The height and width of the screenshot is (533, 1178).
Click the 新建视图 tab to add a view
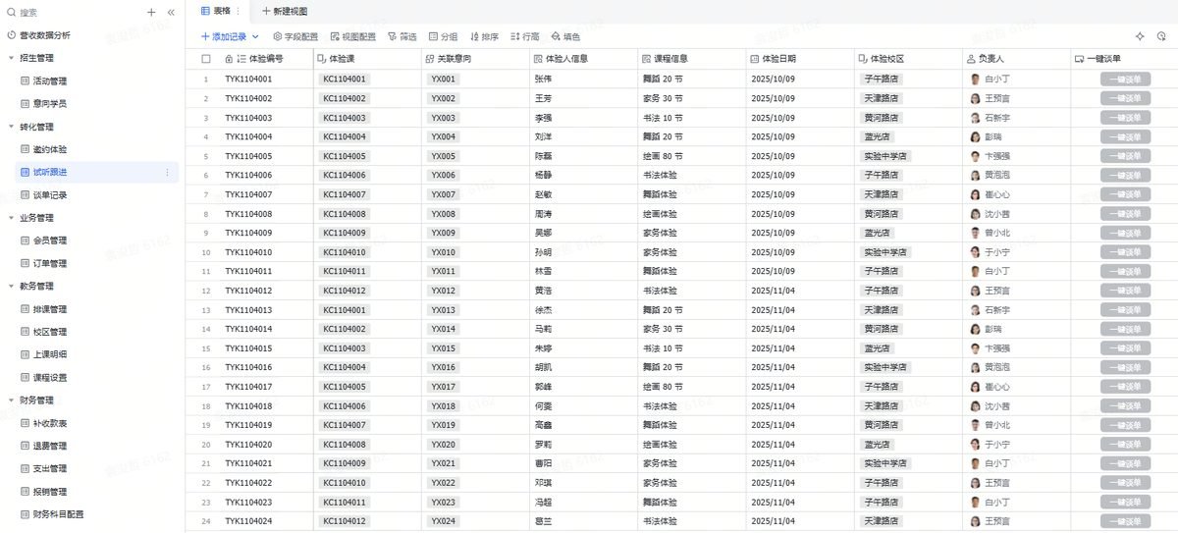click(285, 11)
